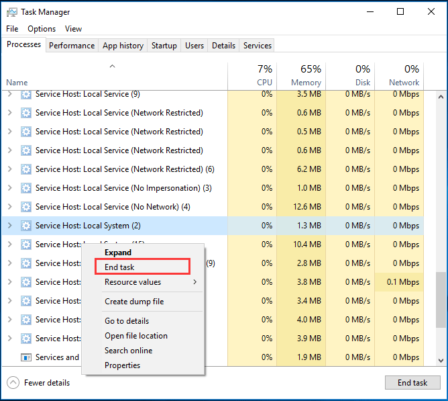
Task: Select Create dump file in context menu
Action: [134, 302]
